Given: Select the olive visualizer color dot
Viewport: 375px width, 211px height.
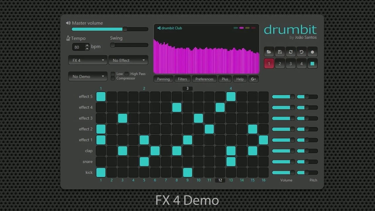Looking at the screenshot, I should pyautogui.click(x=247, y=28).
